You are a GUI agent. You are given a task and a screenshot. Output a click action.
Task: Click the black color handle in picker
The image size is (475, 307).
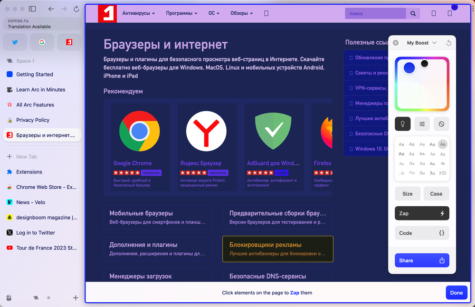pyautogui.click(x=424, y=63)
